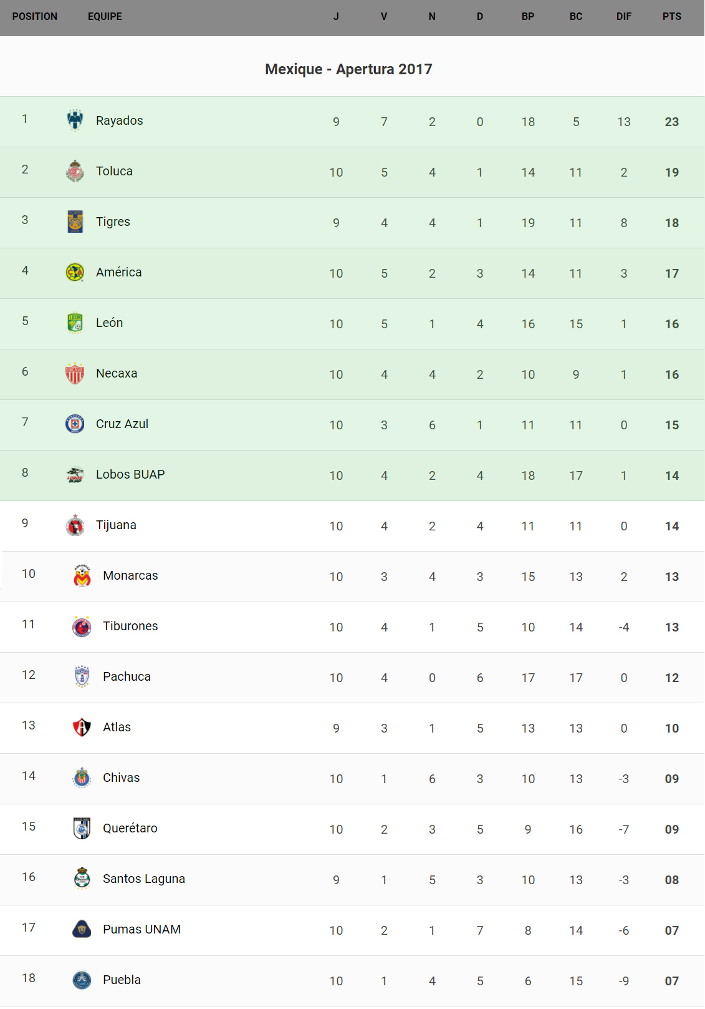Open the Santos Laguna team link
The width and height of the screenshot is (705, 1009).
pyautogui.click(x=143, y=879)
